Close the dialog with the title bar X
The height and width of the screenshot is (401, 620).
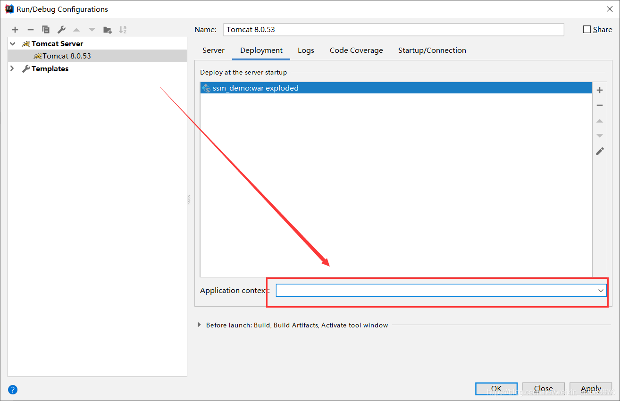pyautogui.click(x=609, y=9)
